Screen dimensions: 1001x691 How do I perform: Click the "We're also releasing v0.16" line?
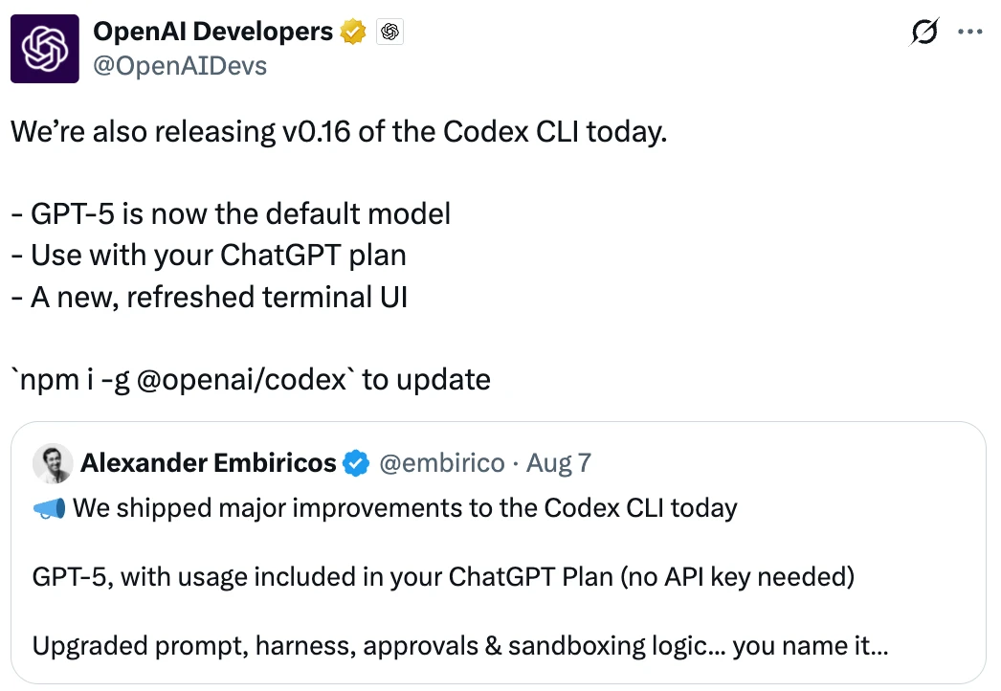coord(338,131)
